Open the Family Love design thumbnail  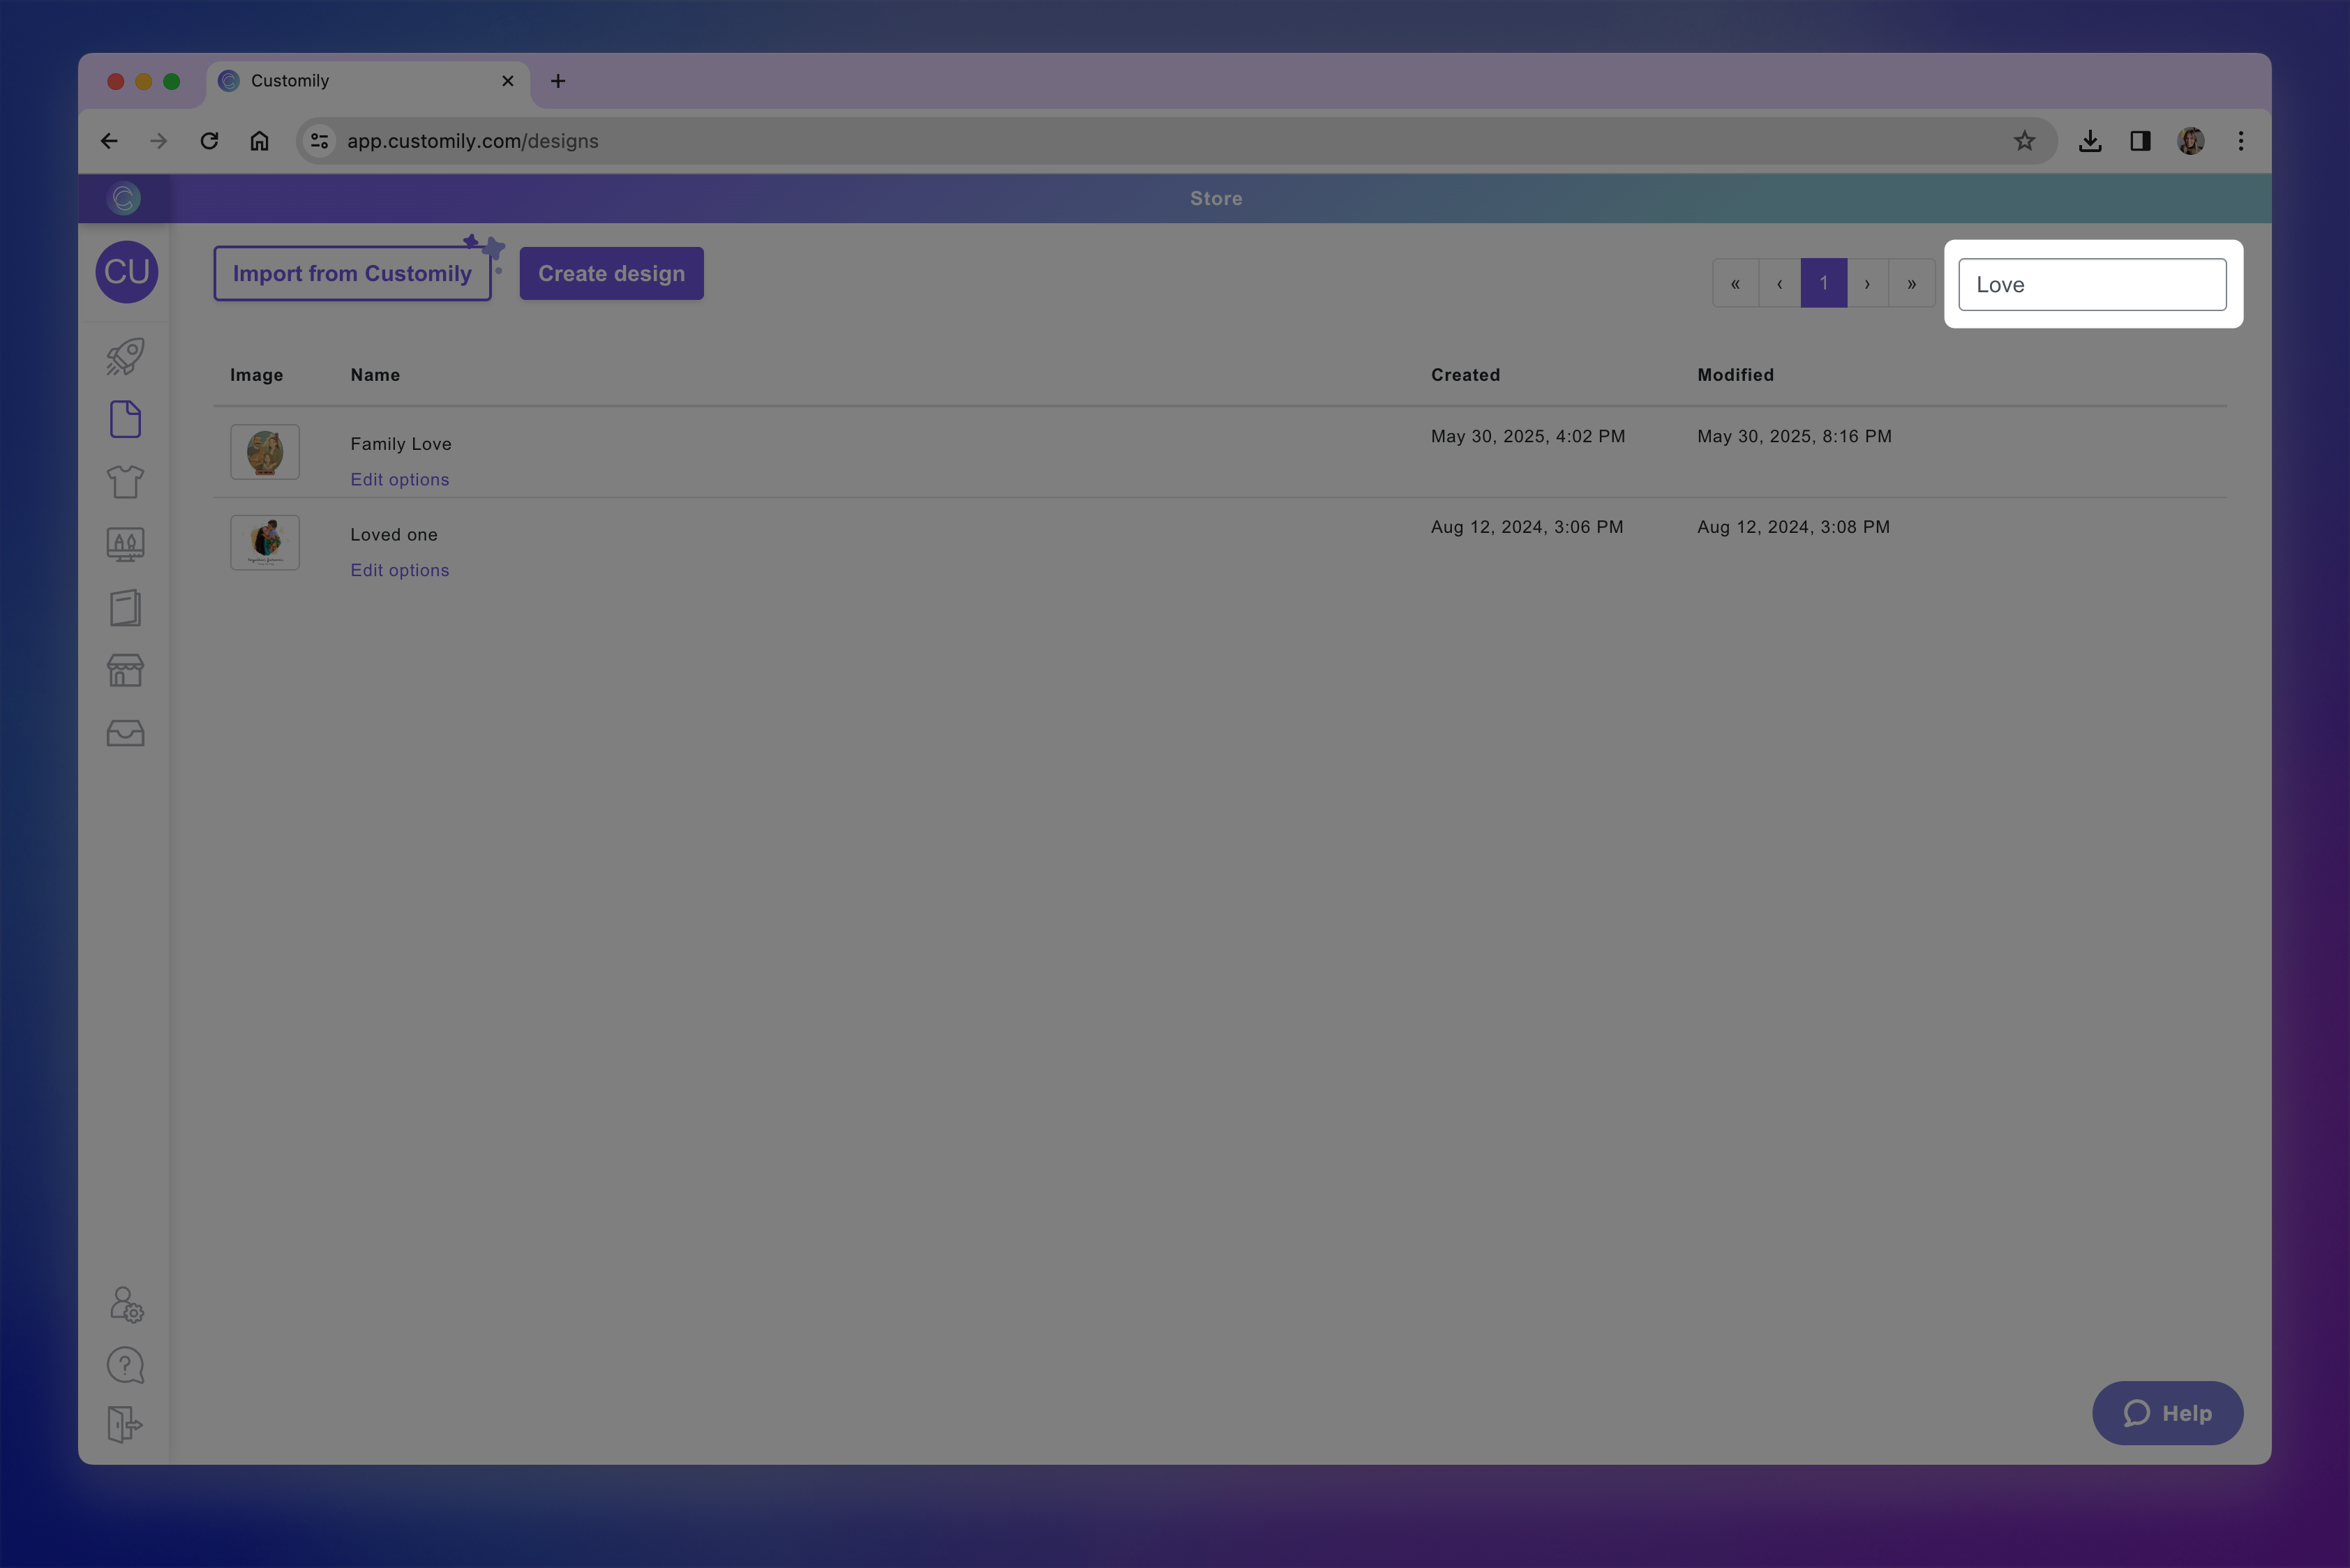(x=265, y=452)
